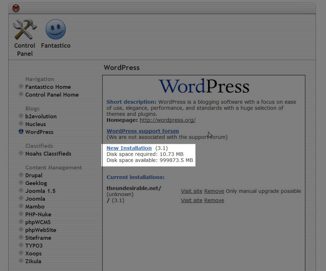326x271 pixels.
Task: Select PHP-Nuke from the sidebar
Action: 38,215
